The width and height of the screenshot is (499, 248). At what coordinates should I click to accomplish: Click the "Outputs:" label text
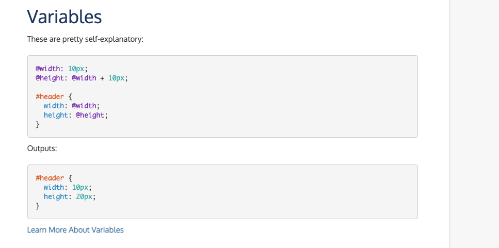click(x=42, y=148)
